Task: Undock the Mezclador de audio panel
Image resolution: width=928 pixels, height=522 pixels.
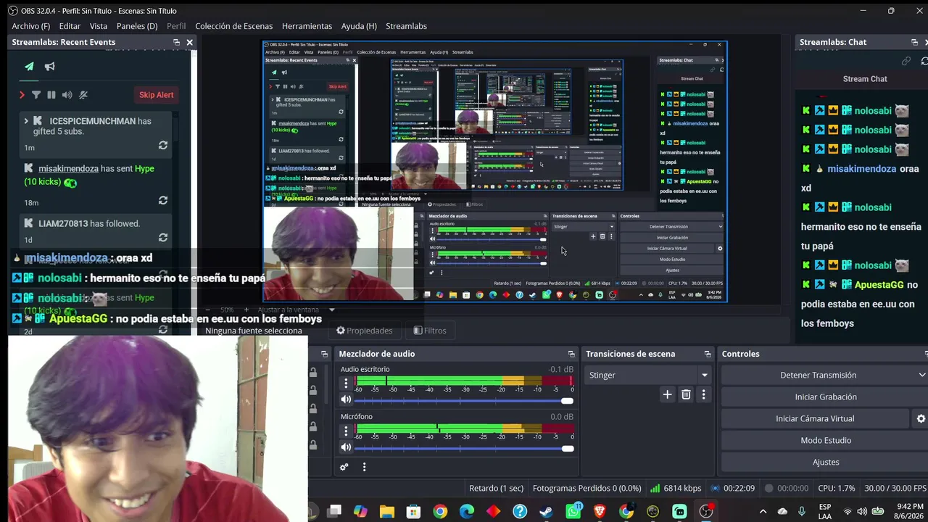Action: tap(571, 354)
